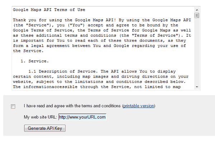Click the 'certain content, including map images' line
This screenshot has width=215, height=141.
click(x=101, y=76)
